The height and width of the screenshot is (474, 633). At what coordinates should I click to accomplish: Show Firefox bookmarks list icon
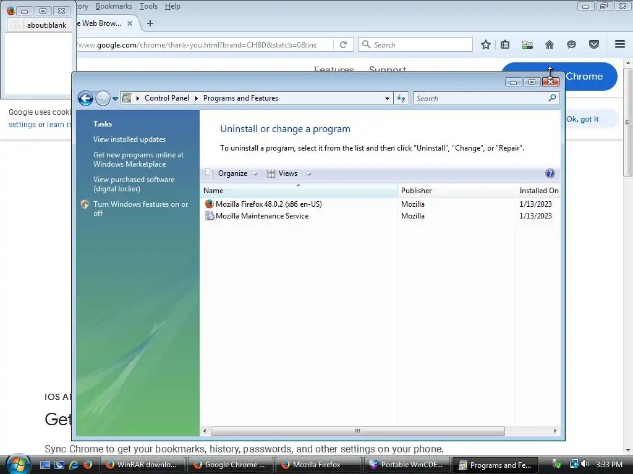point(505,44)
